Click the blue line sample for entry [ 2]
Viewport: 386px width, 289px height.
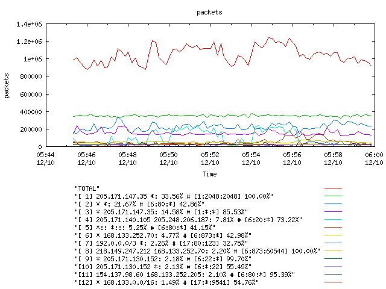point(333,204)
